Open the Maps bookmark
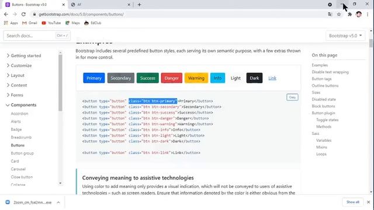The height and width of the screenshot is (210, 374). click(x=72, y=23)
